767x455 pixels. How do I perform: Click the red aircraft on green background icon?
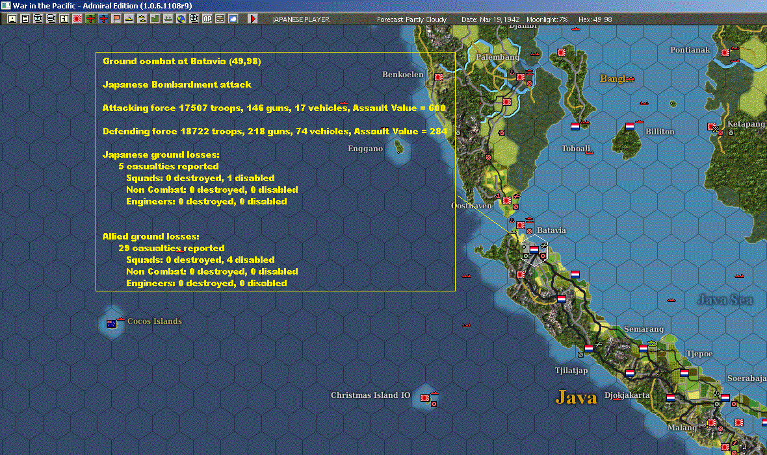(90, 19)
